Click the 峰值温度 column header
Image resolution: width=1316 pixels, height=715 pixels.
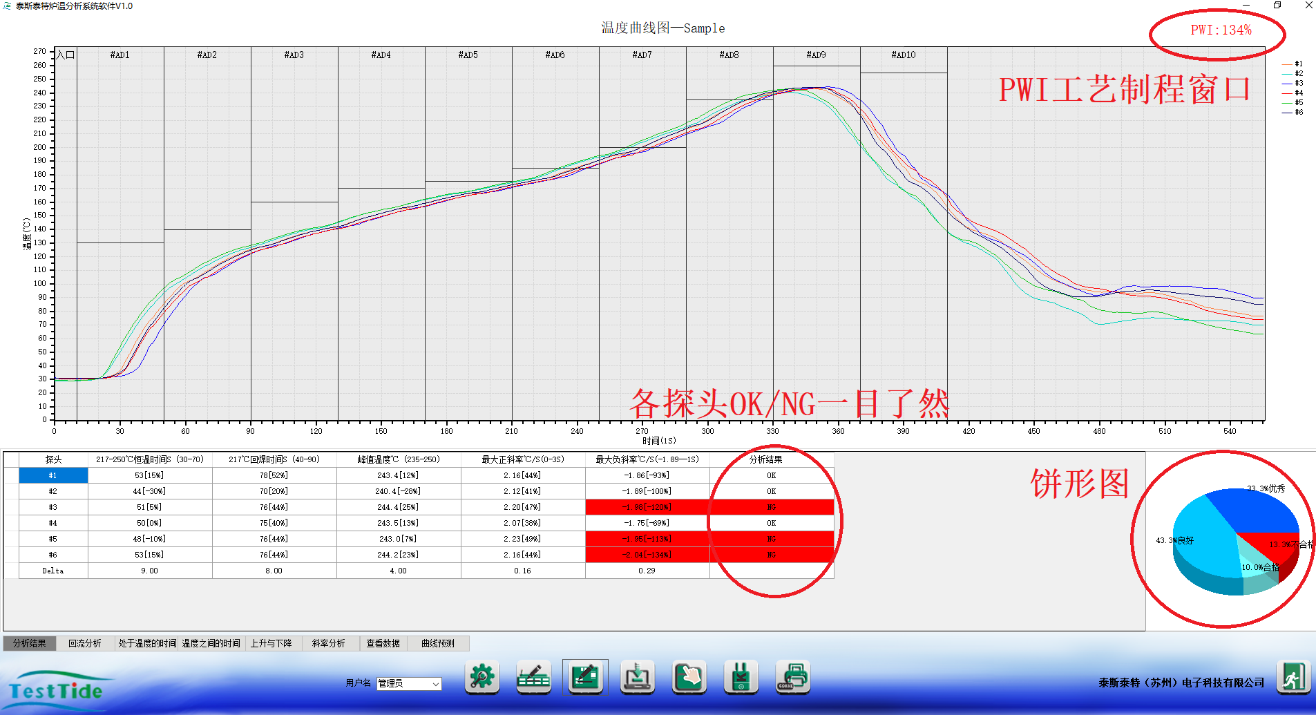(x=398, y=459)
